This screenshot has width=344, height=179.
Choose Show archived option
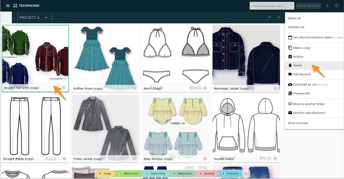click(314, 123)
